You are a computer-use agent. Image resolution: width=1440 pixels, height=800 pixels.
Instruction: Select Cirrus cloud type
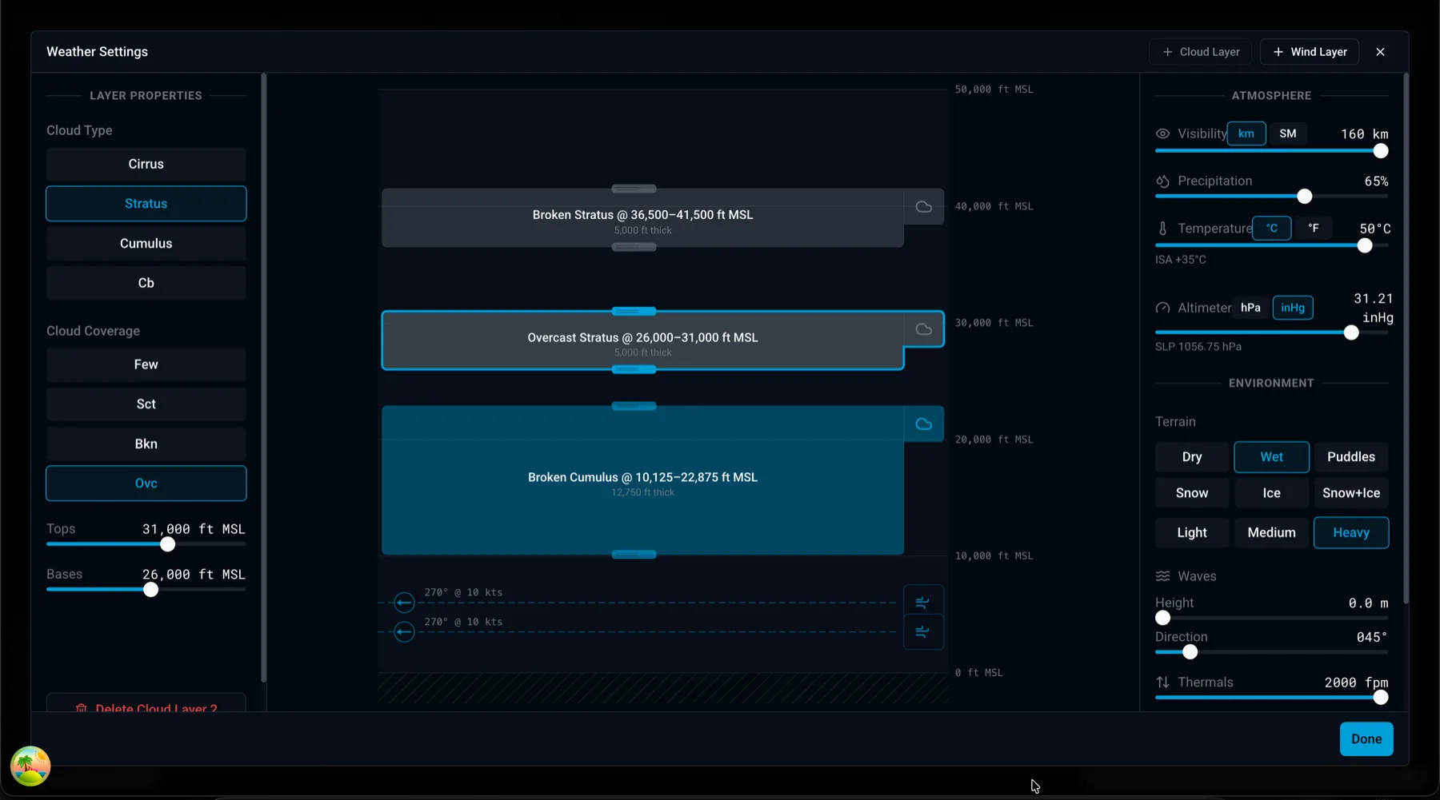point(146,164)
